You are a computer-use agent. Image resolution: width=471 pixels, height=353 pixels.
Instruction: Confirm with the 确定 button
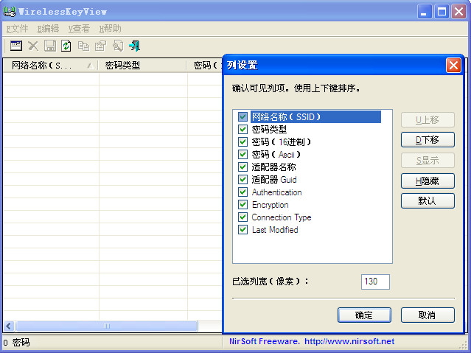pos(364,315)
